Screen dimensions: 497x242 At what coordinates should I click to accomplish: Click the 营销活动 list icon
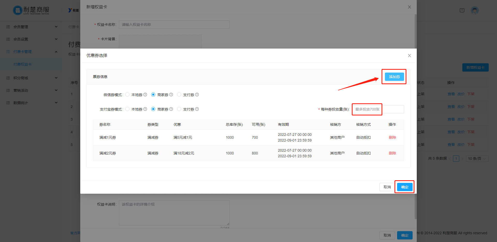click(x=8, y=90)
